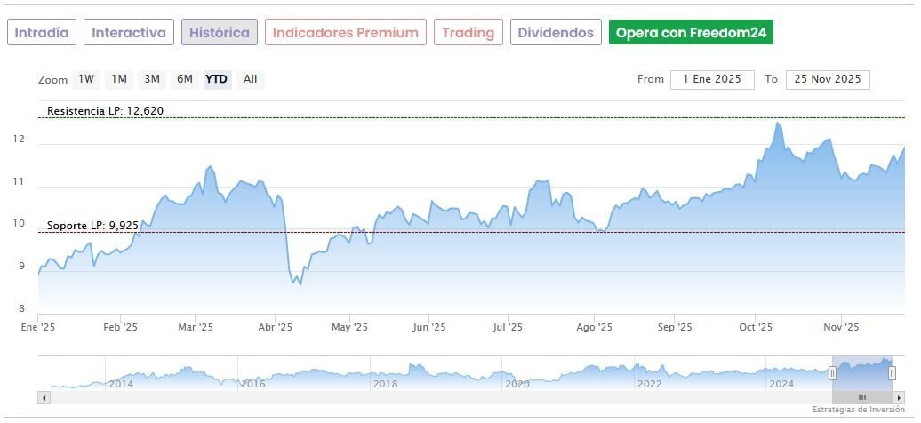
Task: Select the 3M zoom range
Action: click(152, 79)
